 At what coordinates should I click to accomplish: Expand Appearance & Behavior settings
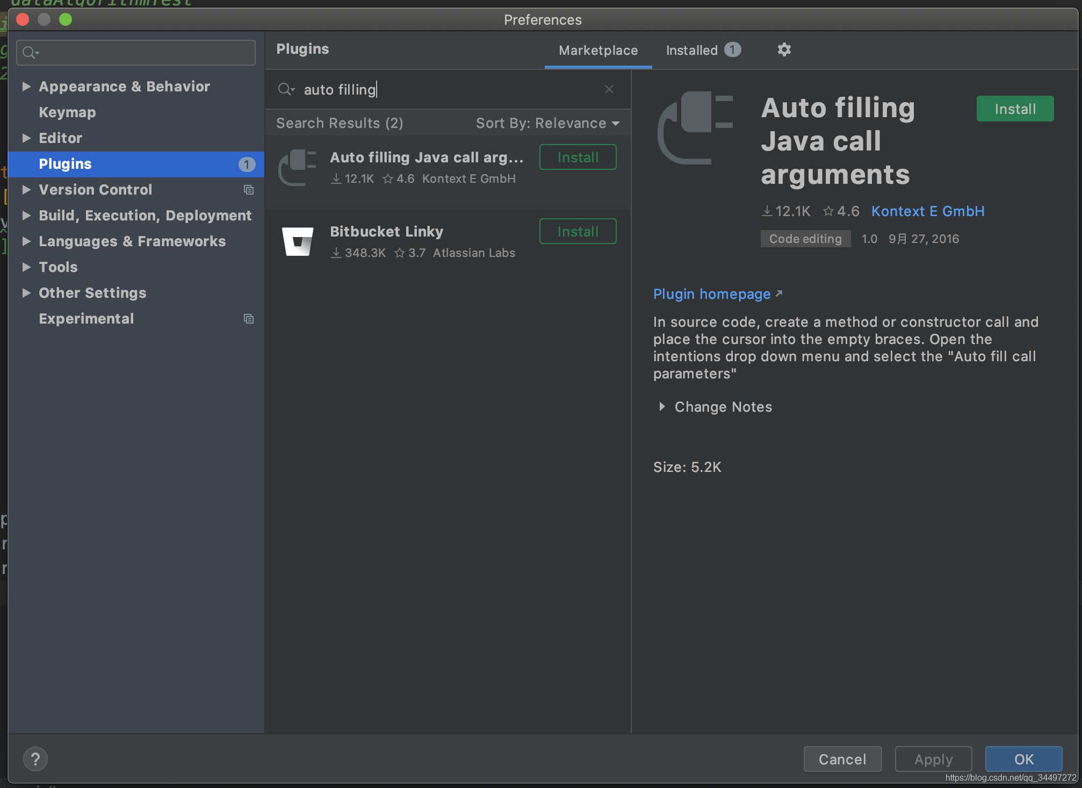[x=26, y=87]
